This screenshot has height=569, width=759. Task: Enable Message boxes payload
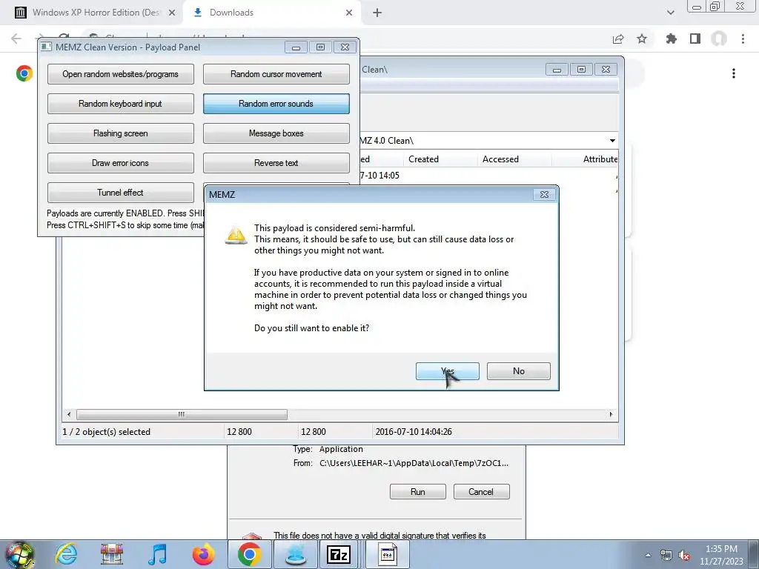[276, 133]
